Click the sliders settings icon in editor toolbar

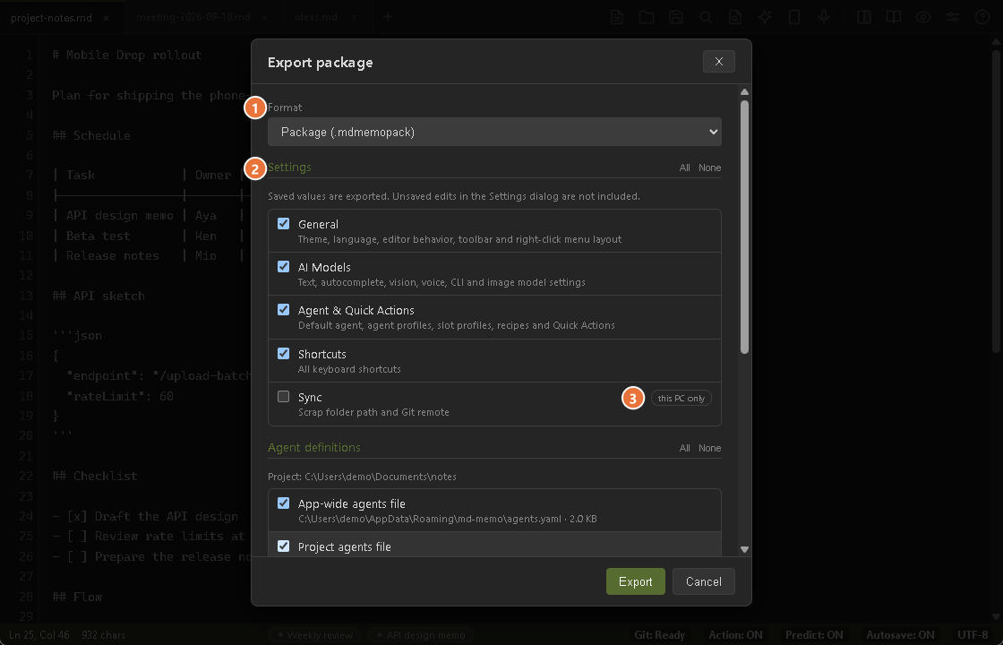[x=953, y=17]
